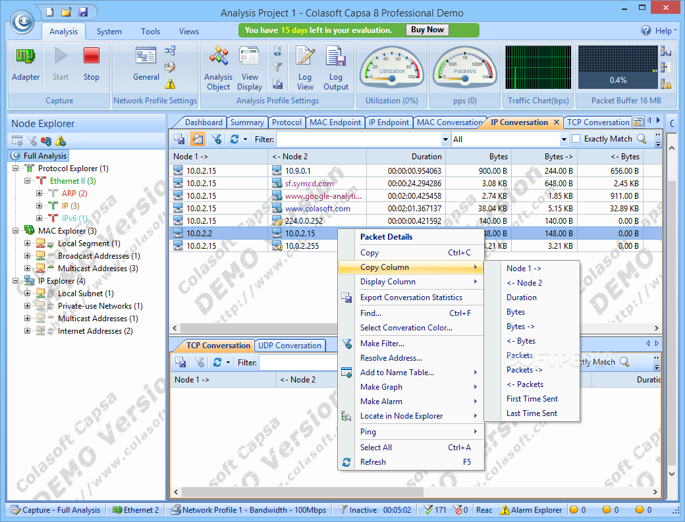
Task: Expand the IPv6 tree node
Action: pos(39,219)
